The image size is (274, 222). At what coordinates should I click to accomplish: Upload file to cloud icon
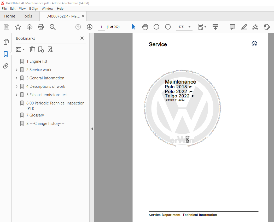click(29, 27)
